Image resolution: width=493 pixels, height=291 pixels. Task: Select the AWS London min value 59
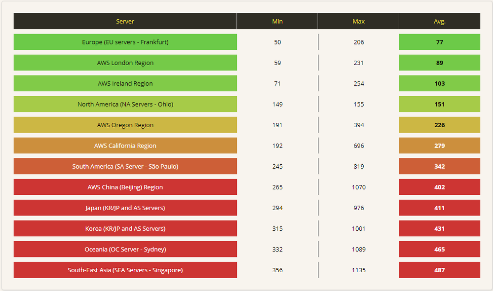277,63
